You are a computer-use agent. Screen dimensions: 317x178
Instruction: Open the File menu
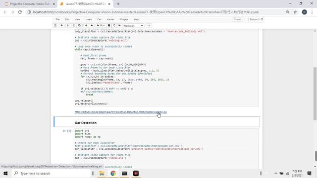click(57, 19)
